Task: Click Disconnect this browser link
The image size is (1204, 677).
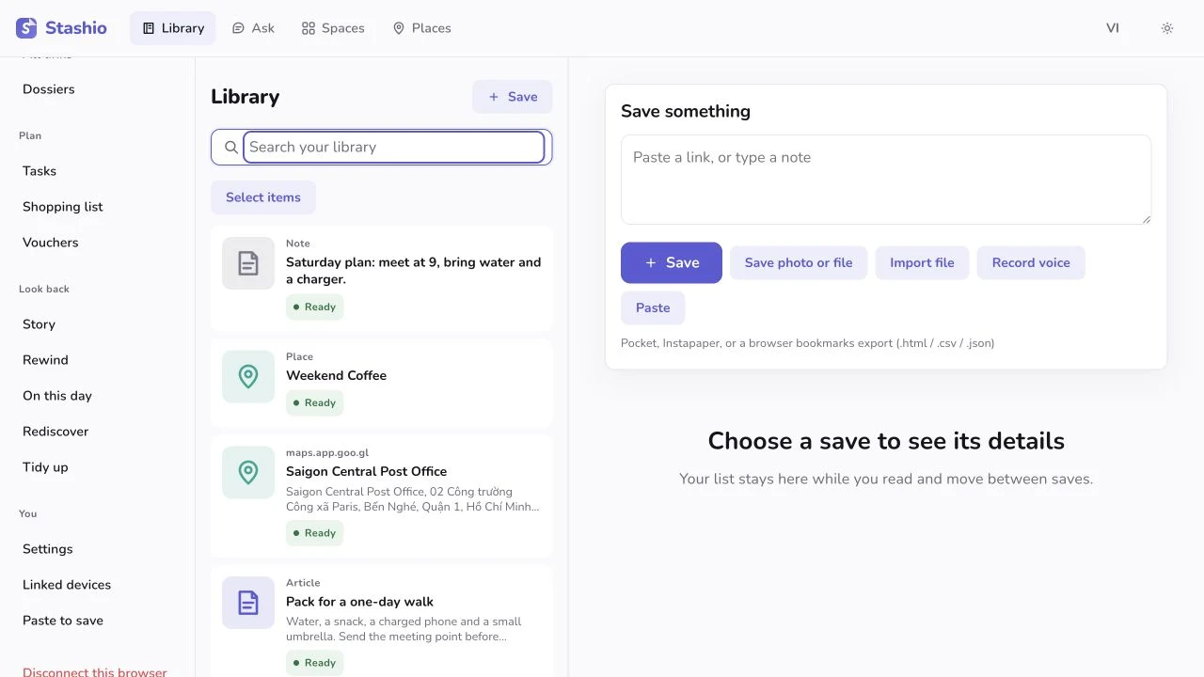Action: 95,672
